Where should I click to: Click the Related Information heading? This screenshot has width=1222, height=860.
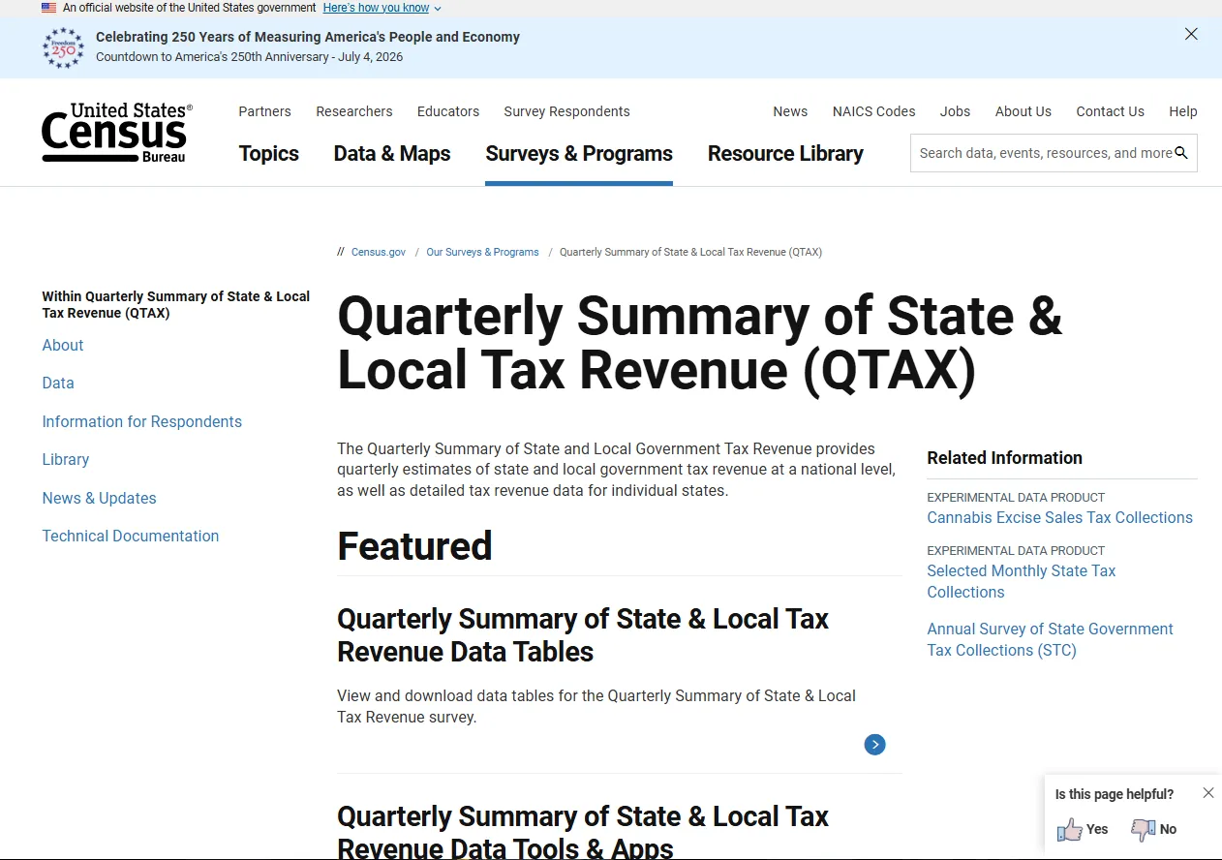[1004, 458]
